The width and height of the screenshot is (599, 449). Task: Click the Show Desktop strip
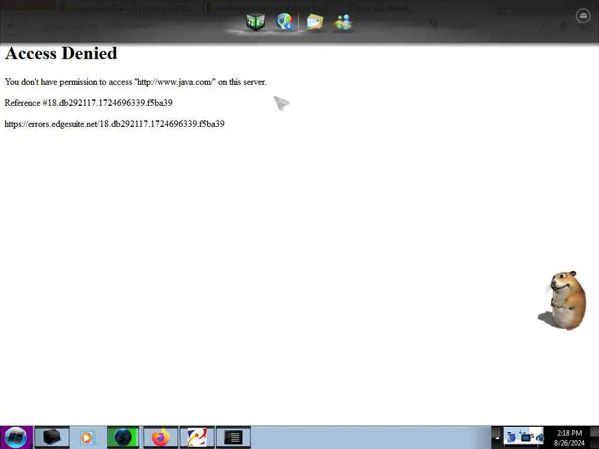click(x=594, y=437)
